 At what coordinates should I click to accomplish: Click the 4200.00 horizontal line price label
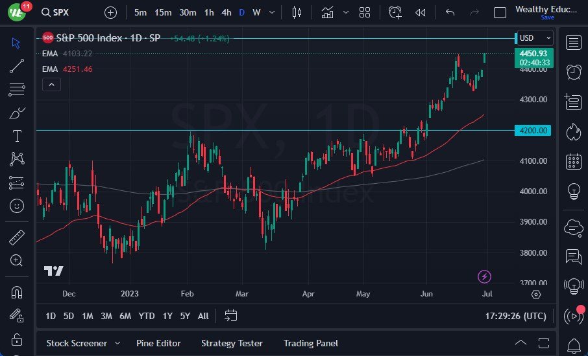[x=532, y=130]
